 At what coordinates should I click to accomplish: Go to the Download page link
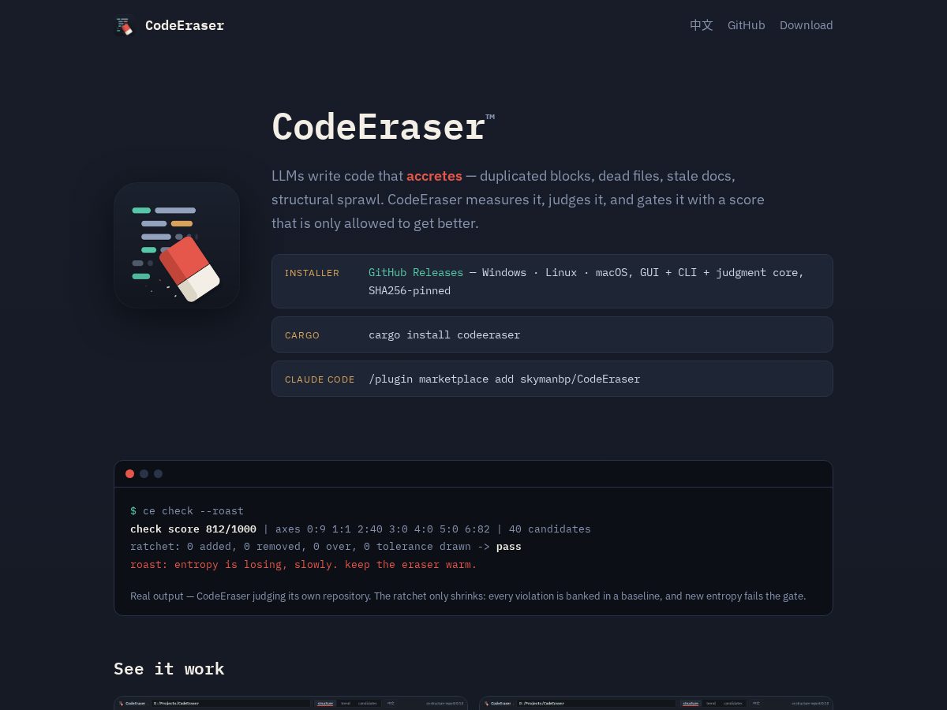pos(806,25)
